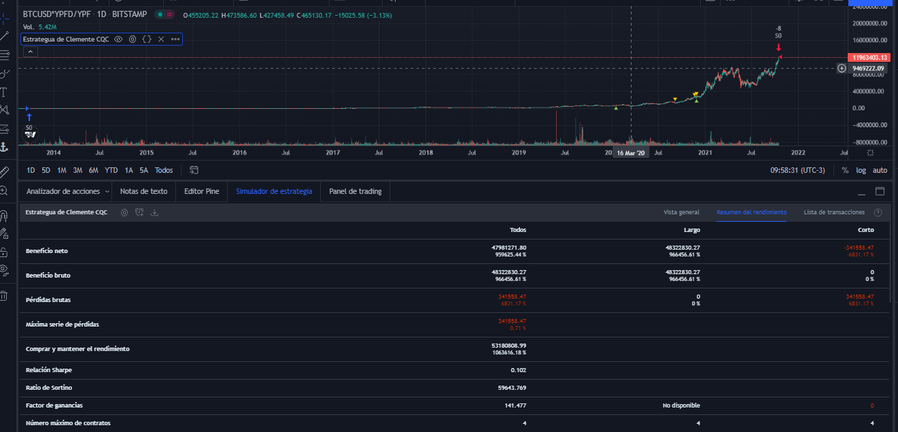Viewport: 898px width, 432px height.
Task: Select the trend line drawing tool
Action: [x=3, y=35]
